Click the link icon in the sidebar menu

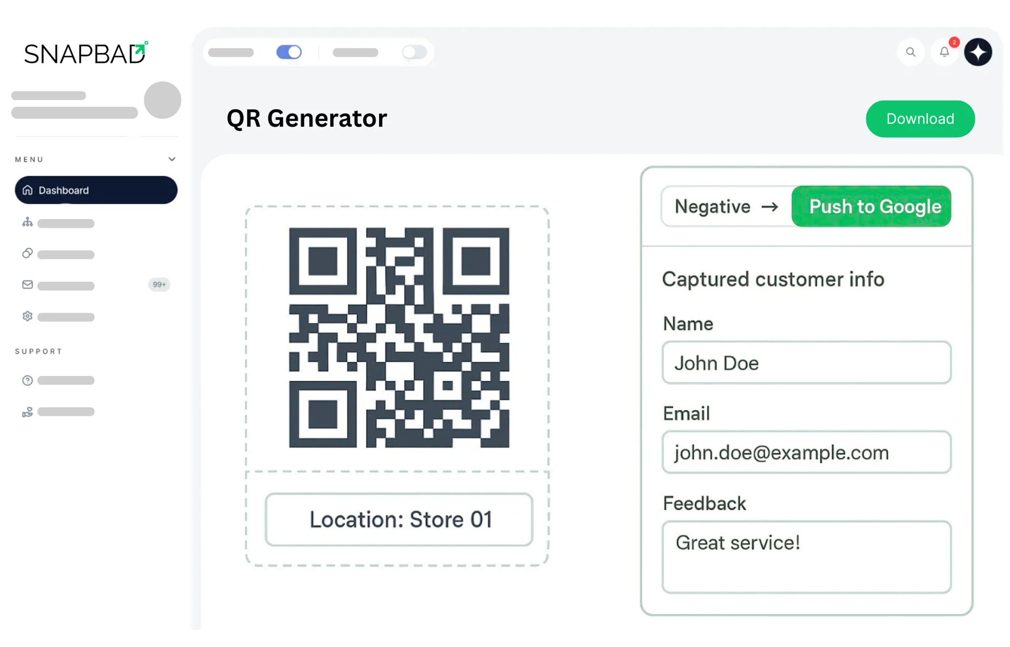pos(27,253)
